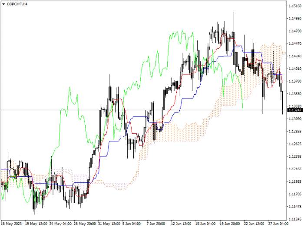This screenshot has height=228, width=304.
Task: Click the 27 Jun 04:00 time label
Action: coord(278,224)
